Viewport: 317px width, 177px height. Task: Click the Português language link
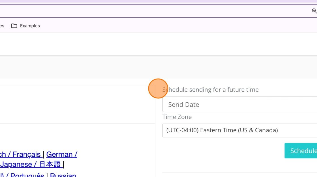(27, 175)
